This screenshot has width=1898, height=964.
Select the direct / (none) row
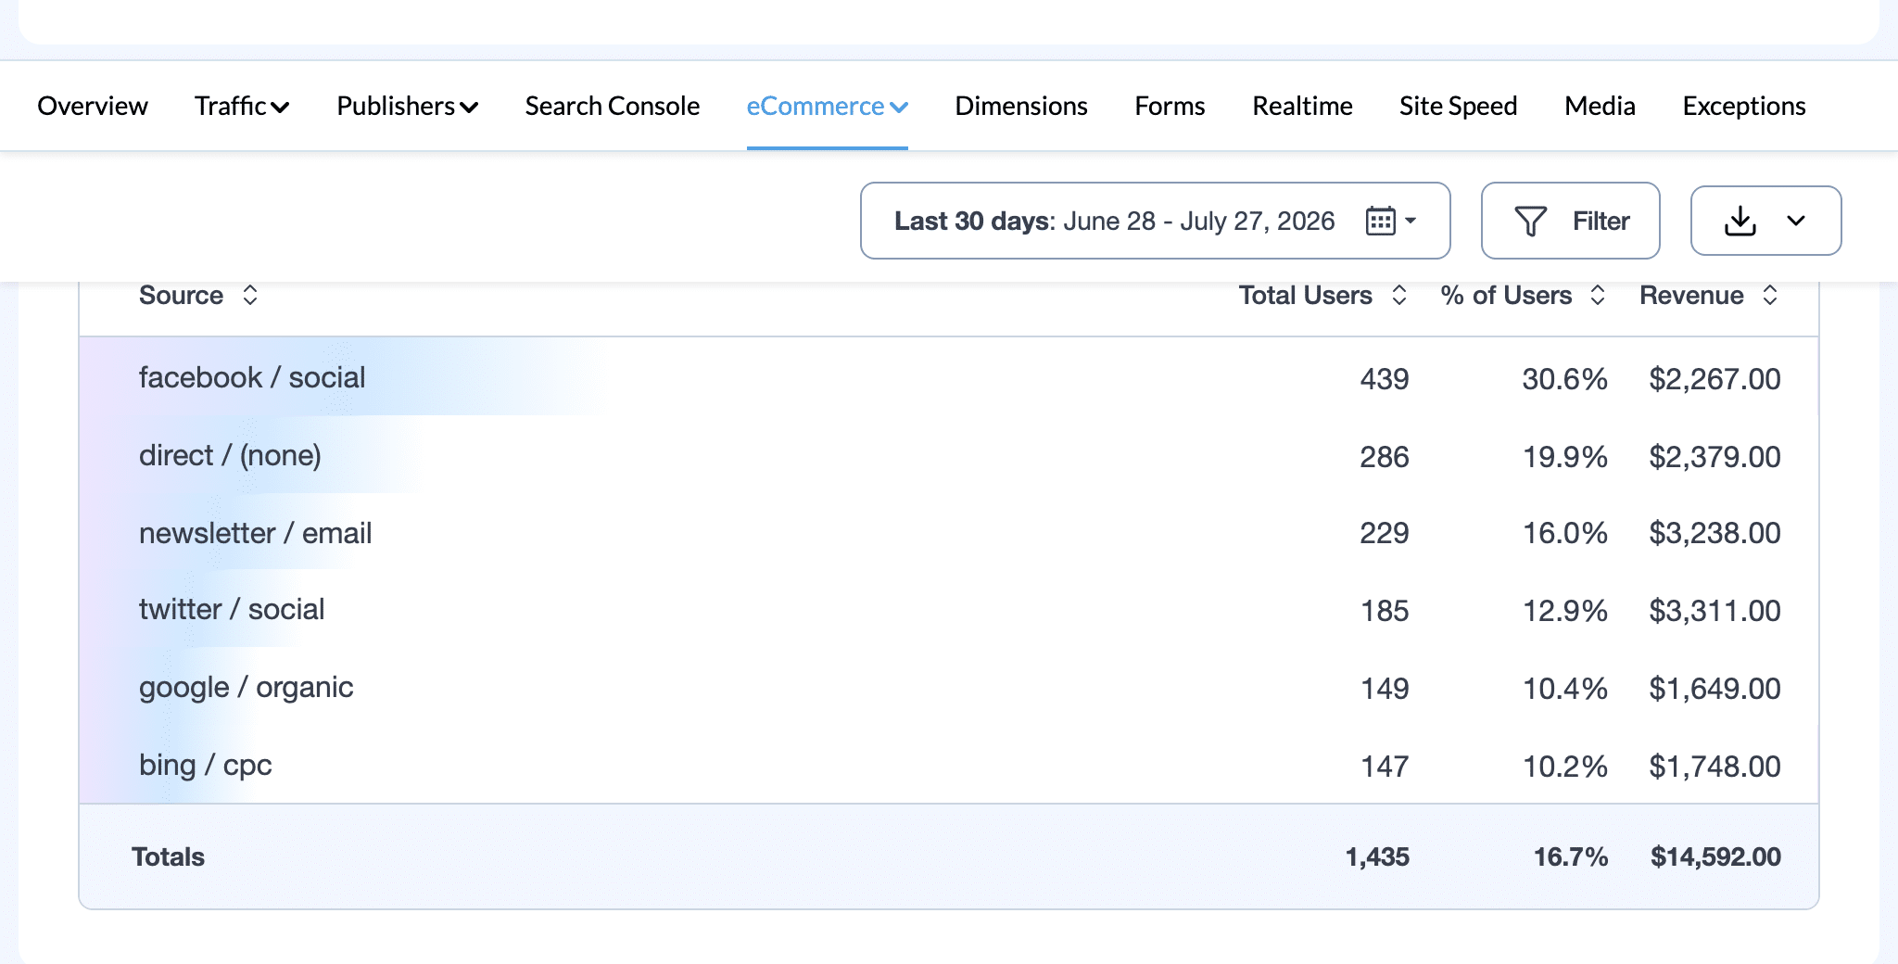[x=949, y=454]
